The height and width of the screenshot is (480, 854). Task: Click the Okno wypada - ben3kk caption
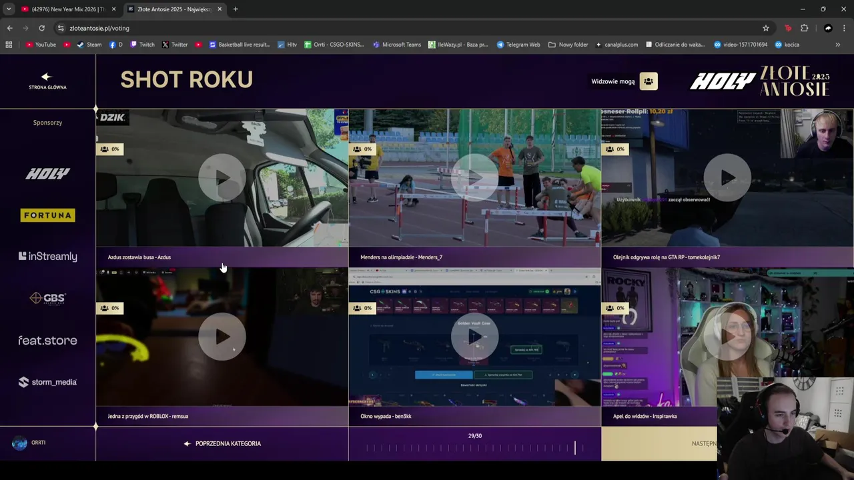point(386,416)
